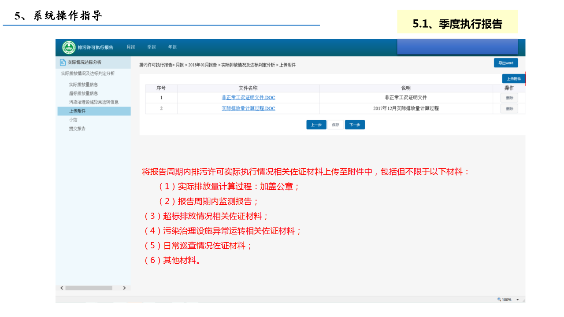Delete the 非正常工况证明文件 attachment row
The width and height of the screenshot is (564, 317).
[x=509, y=98]
